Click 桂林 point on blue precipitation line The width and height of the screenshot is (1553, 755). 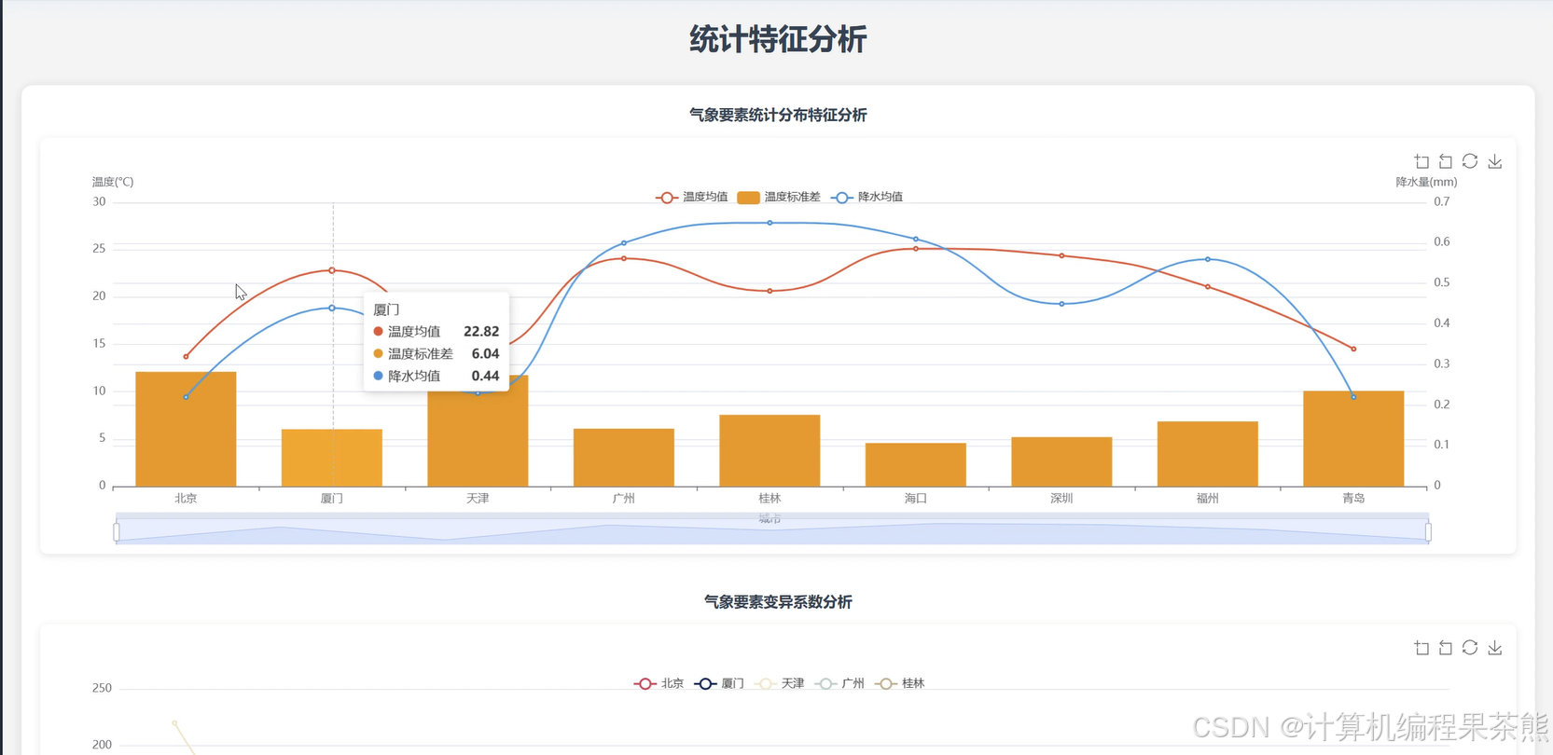click(770, 223)
